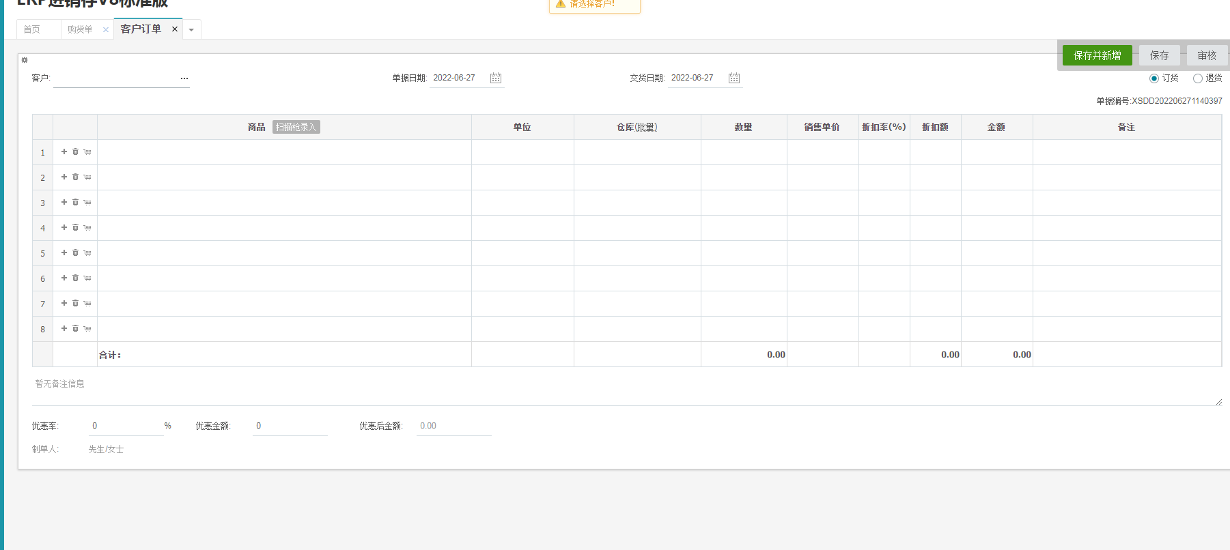
Task: Select the 退货 radio option
Action: 1197,78
